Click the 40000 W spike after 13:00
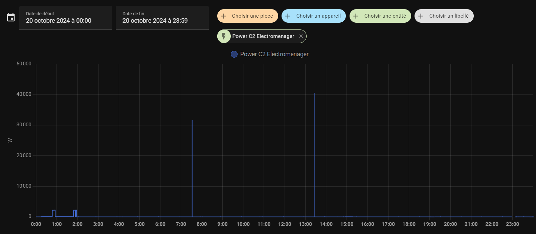 (314, 155)
